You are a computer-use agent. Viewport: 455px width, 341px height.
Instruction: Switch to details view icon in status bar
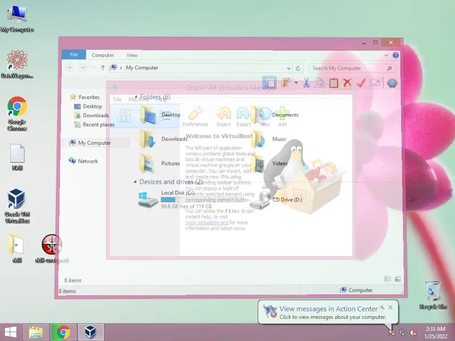(387, 279)
